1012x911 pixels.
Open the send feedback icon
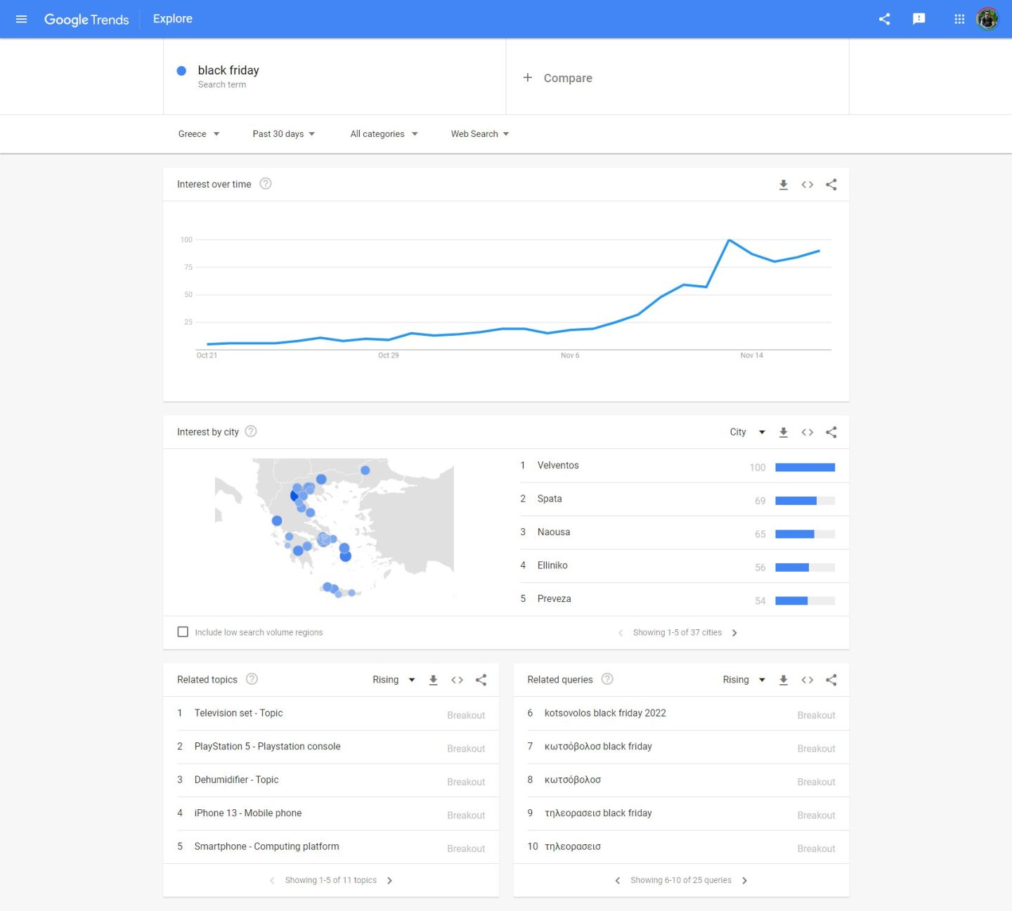[x=919, y=19]
